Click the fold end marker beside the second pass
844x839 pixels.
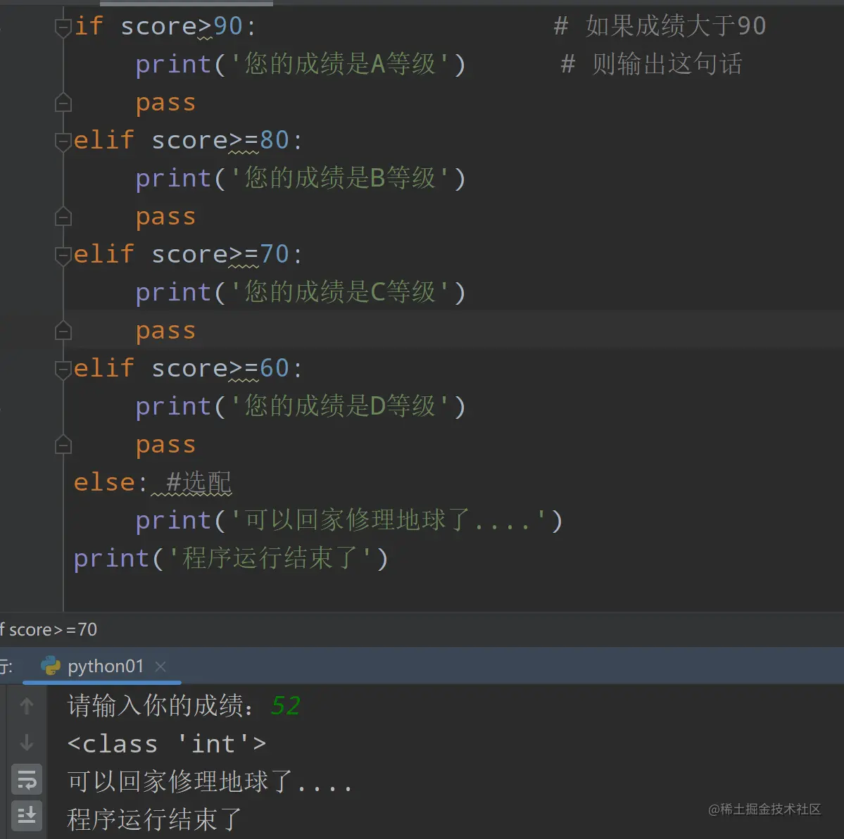[63, 216]
